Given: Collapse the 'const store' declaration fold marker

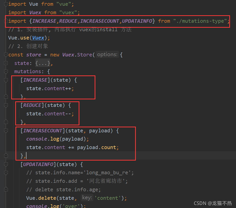Looking at the screenshot, I should (x=6, y=55).
